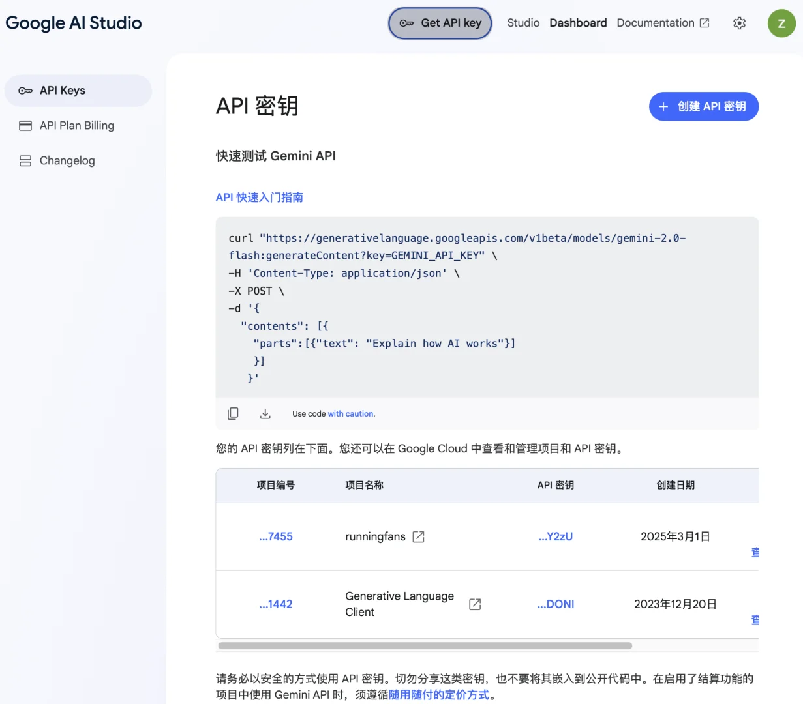Click the Get API key button
Viewport: 803px width, 704px height.
pyautogui.click(x=440, y=23)
